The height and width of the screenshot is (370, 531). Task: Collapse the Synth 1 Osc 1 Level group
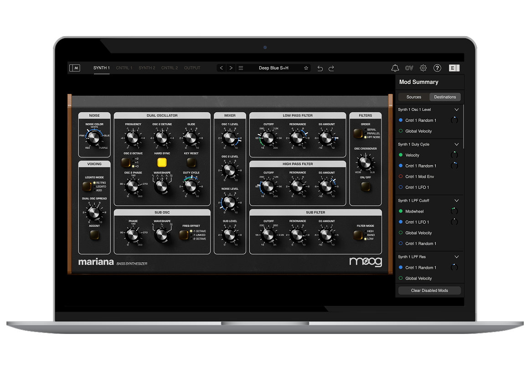pos(457,110)
